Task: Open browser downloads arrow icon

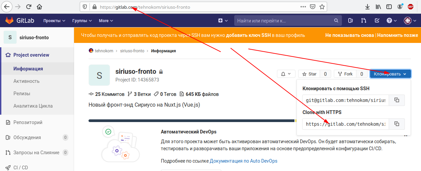Action: click(367, 7)
